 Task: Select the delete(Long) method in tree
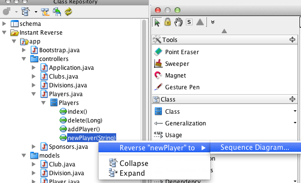(x=81, y=121)
